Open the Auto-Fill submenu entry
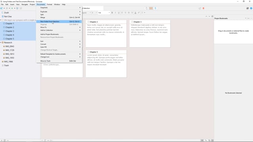 (x=59, y=47)
